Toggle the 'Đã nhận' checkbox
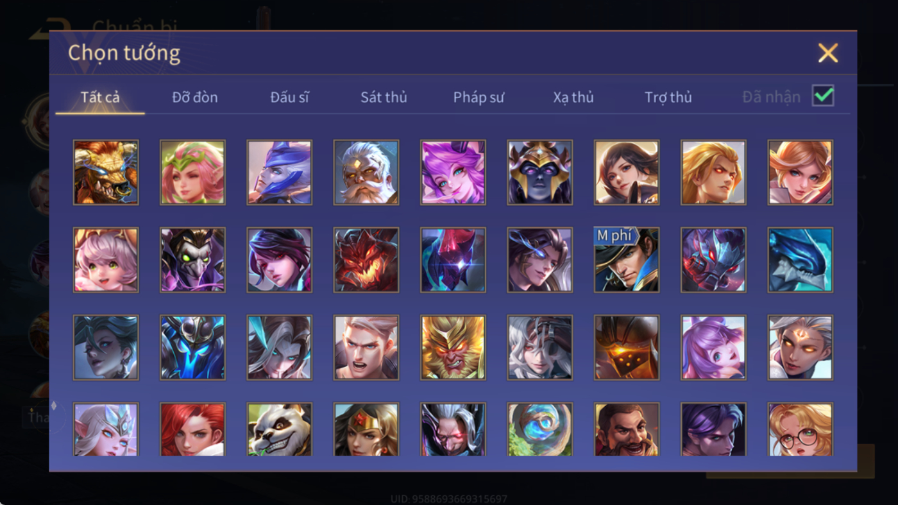The width and height of the screenshot is (898, 505). click(823, 96)
